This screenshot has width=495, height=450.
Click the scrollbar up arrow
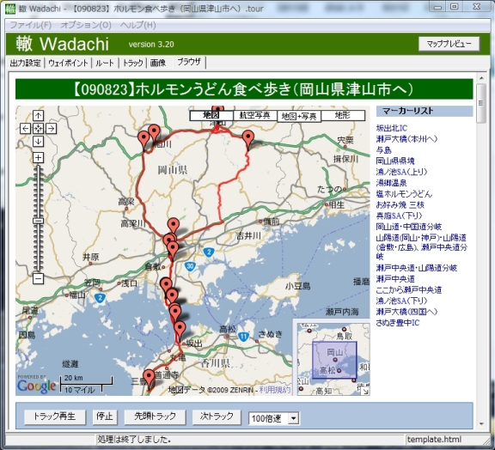481,77
